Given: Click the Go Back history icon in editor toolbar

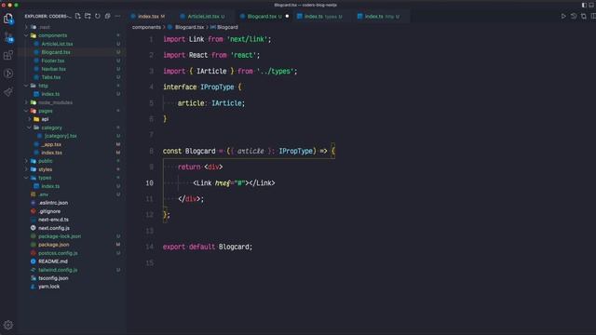Looking at the screenshot, I should [x=574, y=17].
